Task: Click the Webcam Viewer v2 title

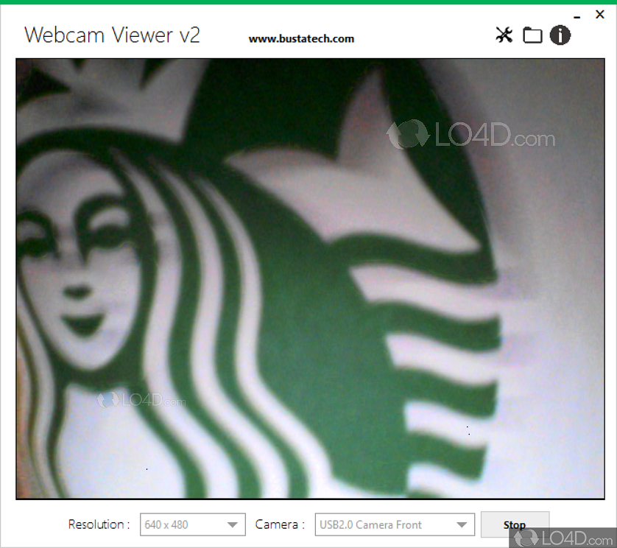Action: click(x=112, y=35)
